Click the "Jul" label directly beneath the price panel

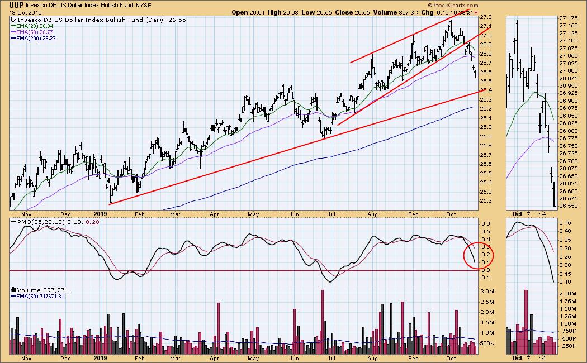[332, 214]
